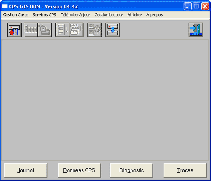Open the Services CPS menu
Viewport: 211px width, 181px height.
44,15
